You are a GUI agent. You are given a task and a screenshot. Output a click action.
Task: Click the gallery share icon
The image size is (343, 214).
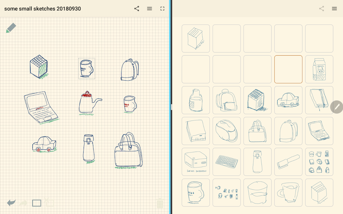tap(322, 9)
